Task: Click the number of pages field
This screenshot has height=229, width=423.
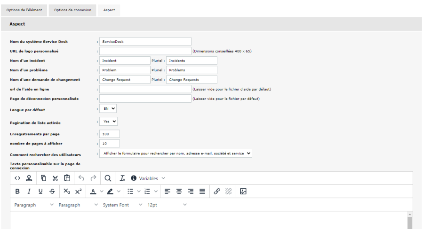Action: 110,144
